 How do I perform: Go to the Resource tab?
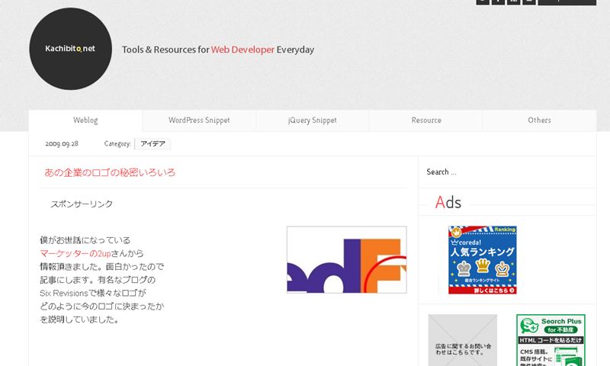tap(426, 120)
